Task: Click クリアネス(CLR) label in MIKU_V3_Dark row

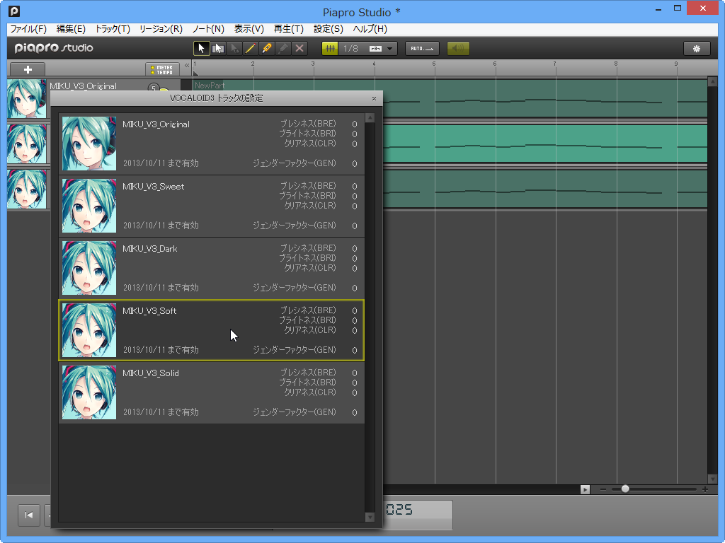Action: (310, 268)
